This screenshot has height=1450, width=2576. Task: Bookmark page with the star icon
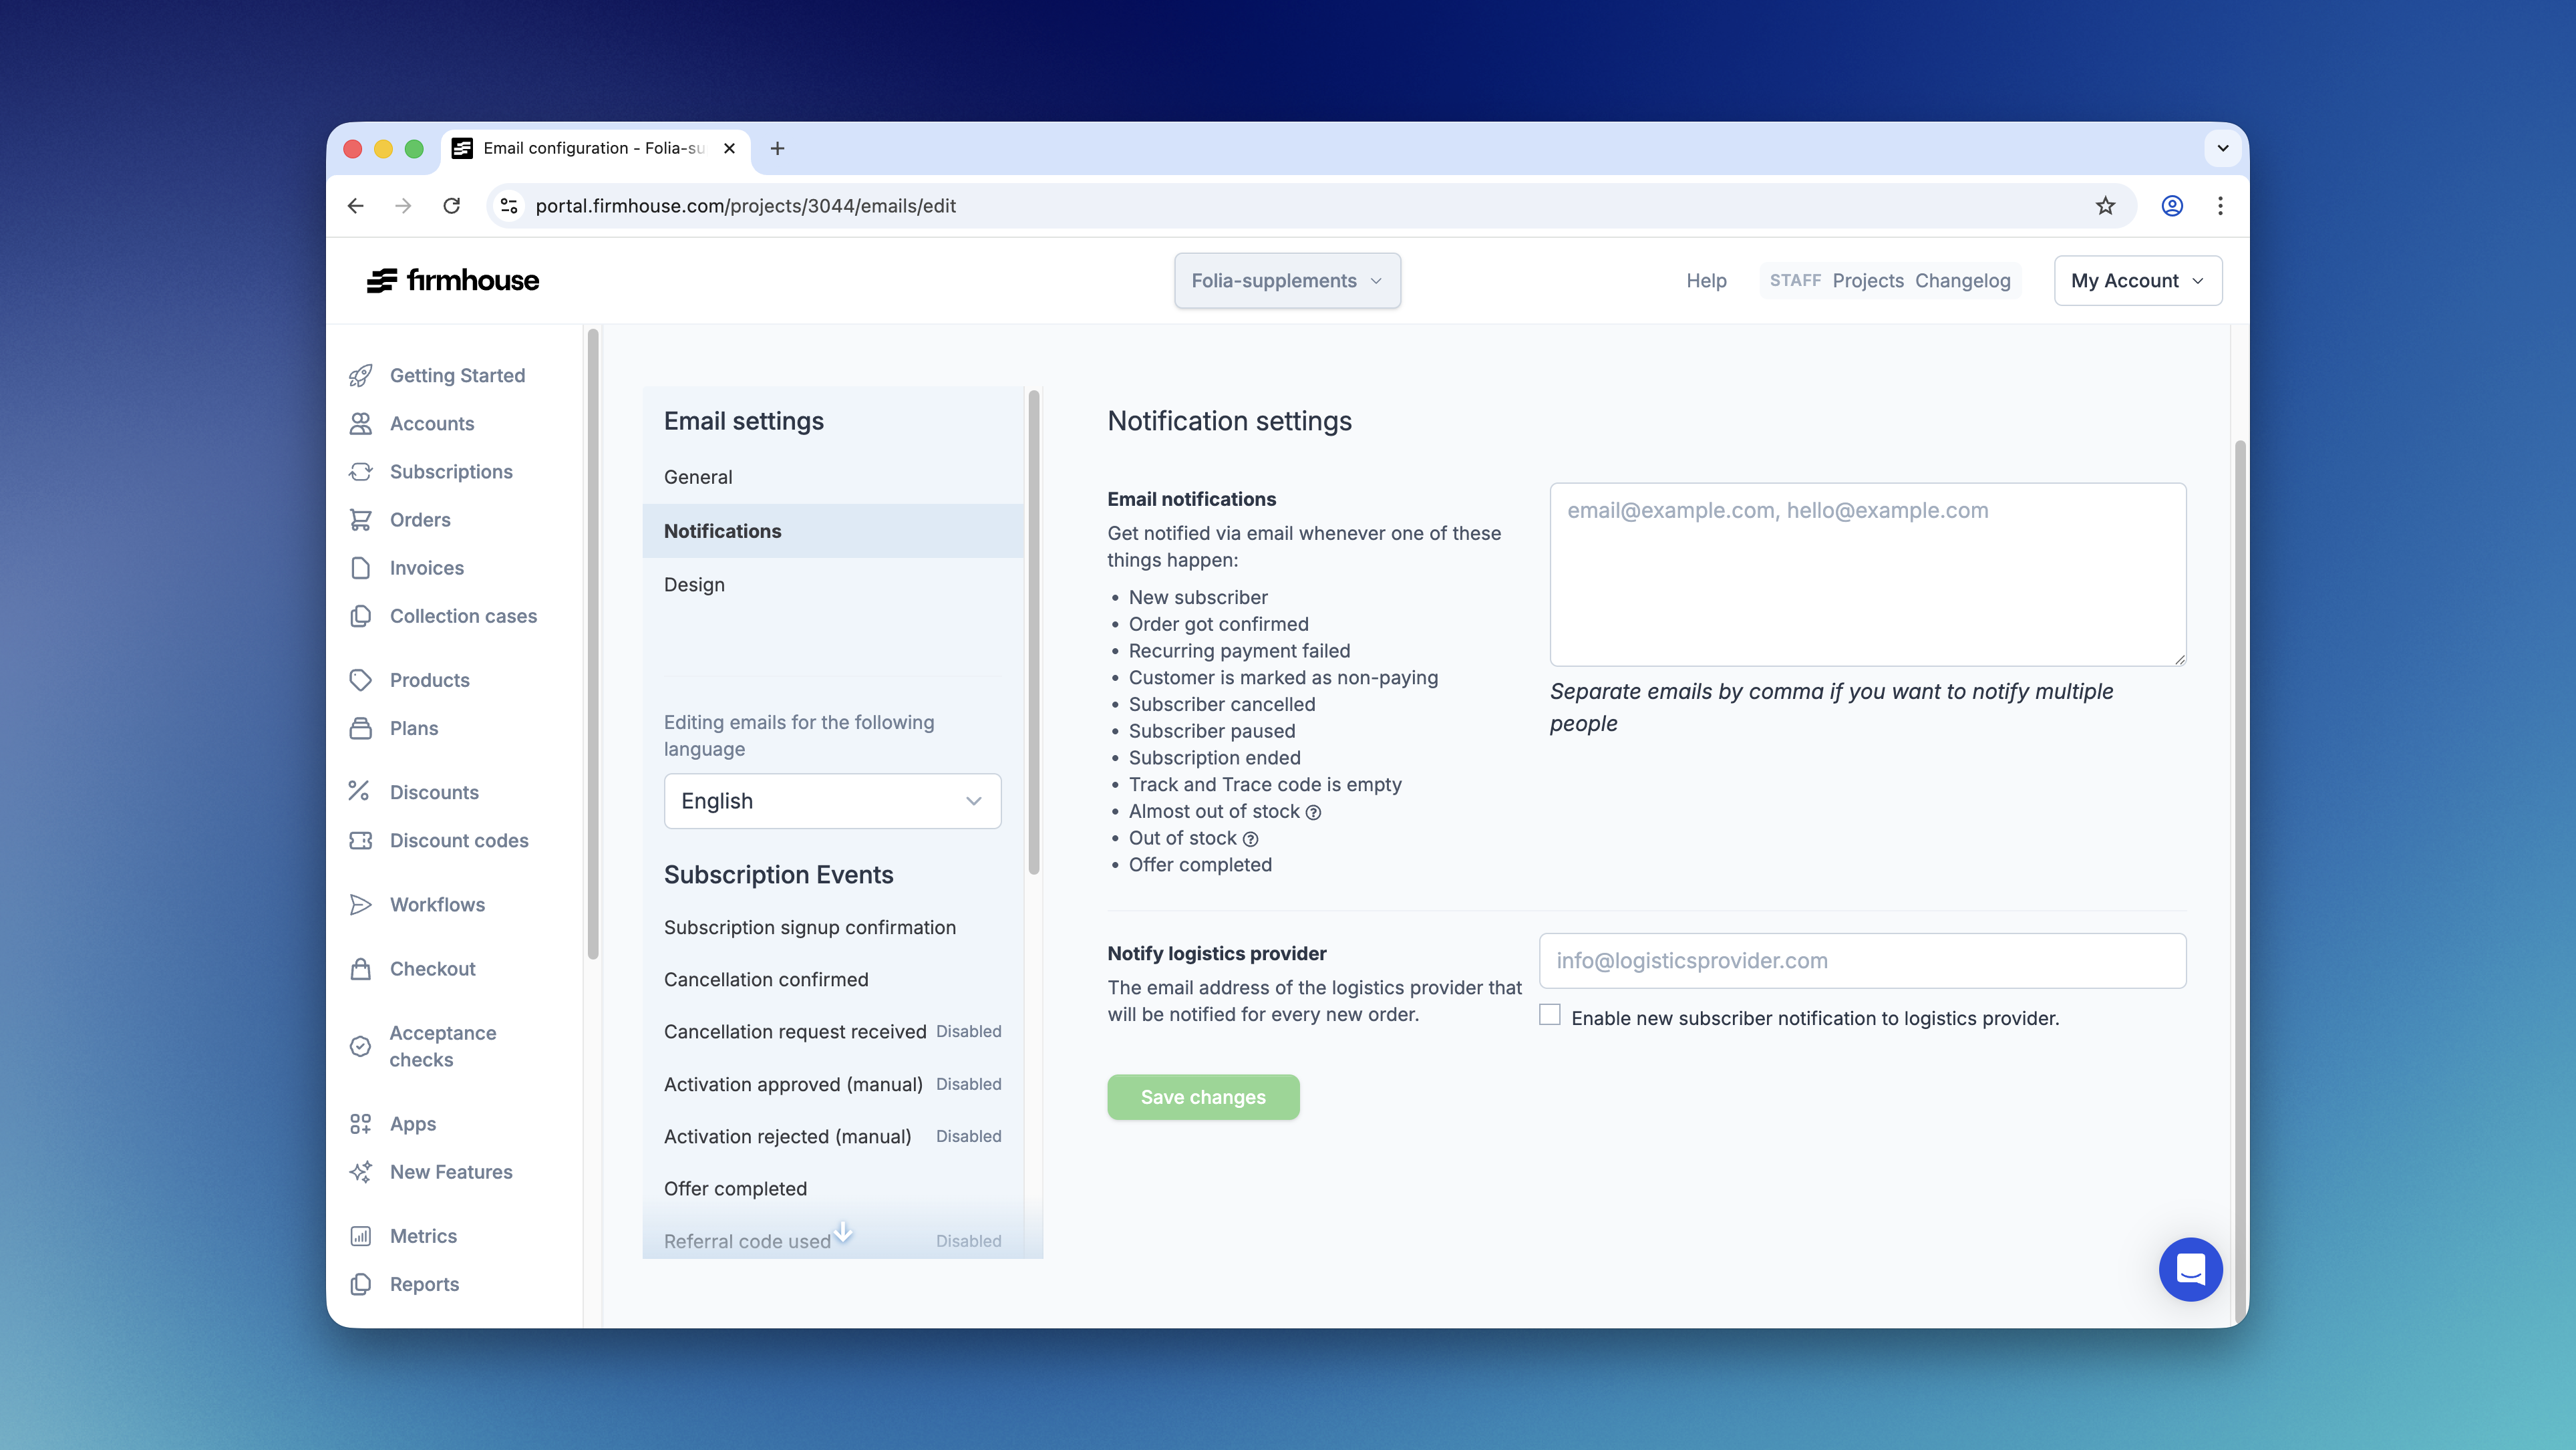tap(2105, 206)
